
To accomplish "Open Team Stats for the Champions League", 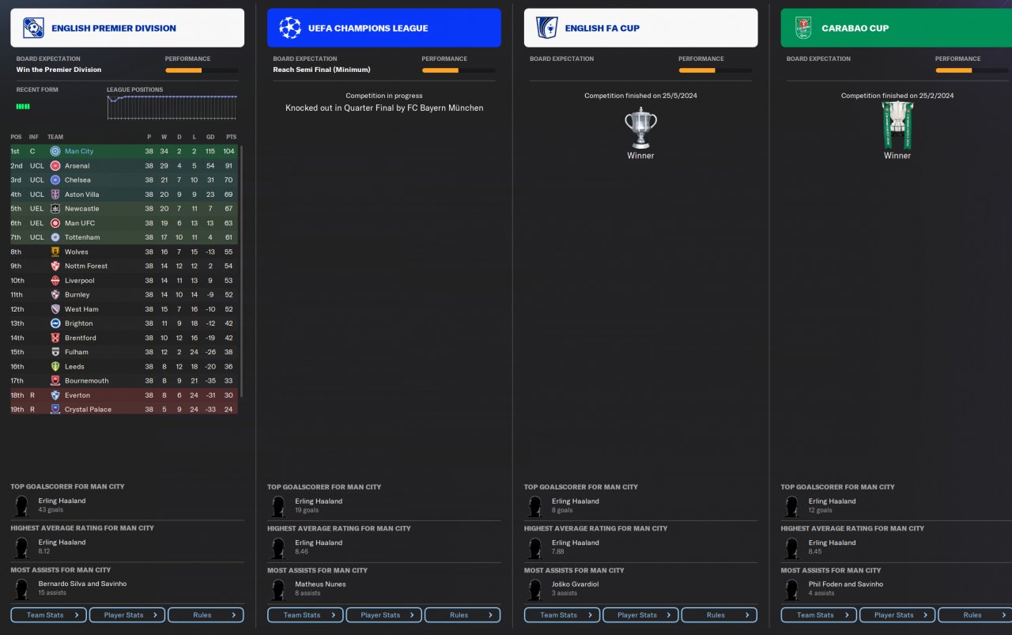I will tap(305, 615).
